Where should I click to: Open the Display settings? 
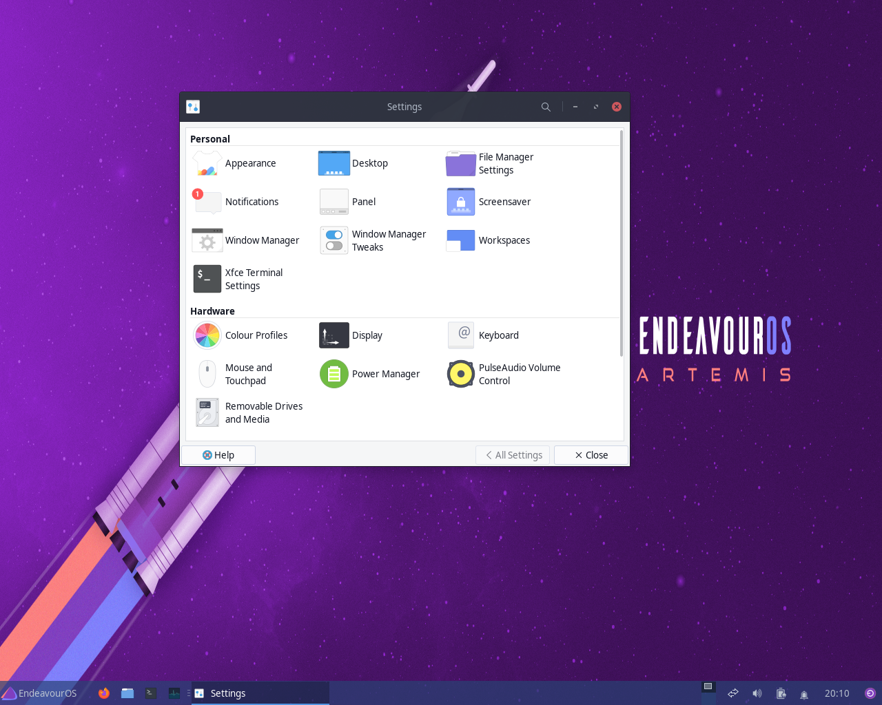pos(351,335)
